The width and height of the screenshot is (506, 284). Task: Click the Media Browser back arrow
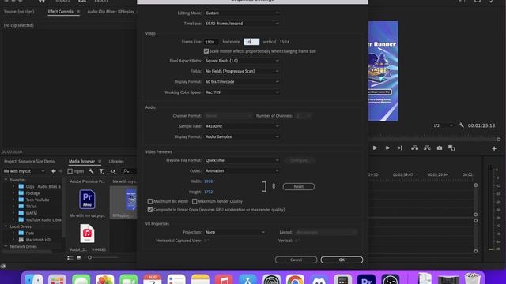[x=54, y=171]
